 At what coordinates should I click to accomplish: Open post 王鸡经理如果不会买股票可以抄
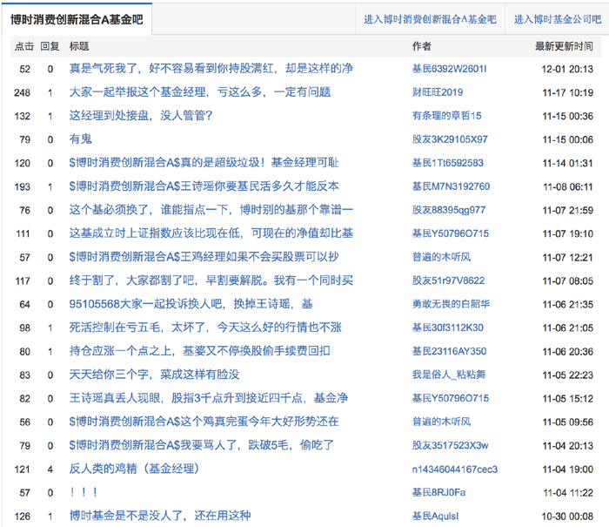click(204, 257)
